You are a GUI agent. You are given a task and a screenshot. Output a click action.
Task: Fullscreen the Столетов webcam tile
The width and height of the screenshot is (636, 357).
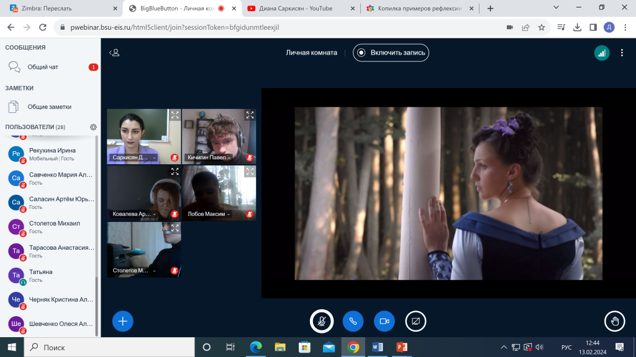point(175,228)
